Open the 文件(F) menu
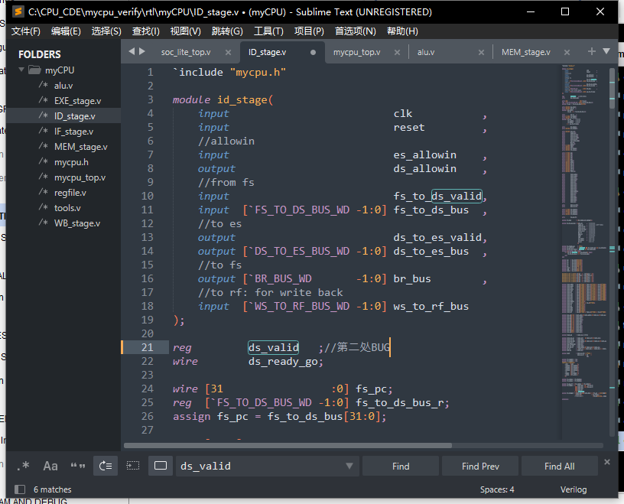624x504 pixels. pos(26,31)
